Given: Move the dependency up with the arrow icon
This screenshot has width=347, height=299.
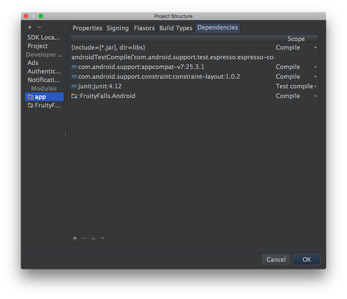Looking at the screenshot, I should coord(93,238).
